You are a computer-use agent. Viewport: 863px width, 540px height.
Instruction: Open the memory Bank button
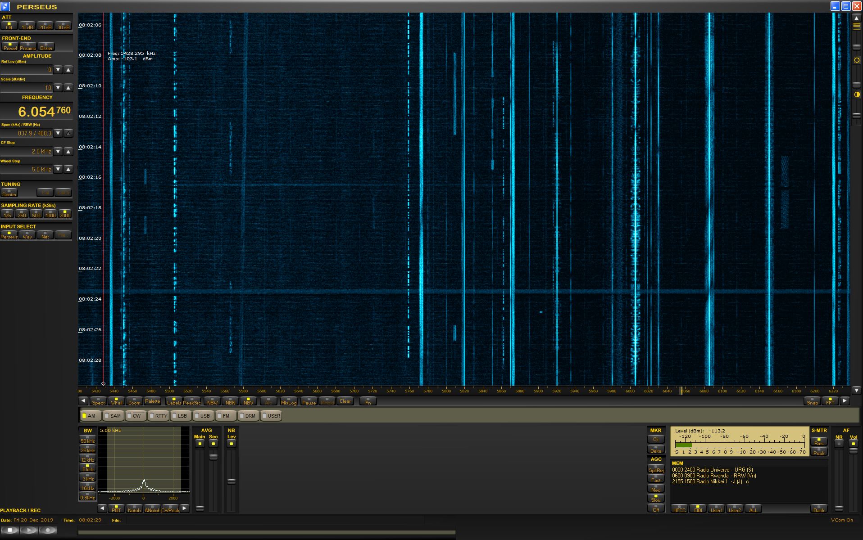[x=818, y=509]
